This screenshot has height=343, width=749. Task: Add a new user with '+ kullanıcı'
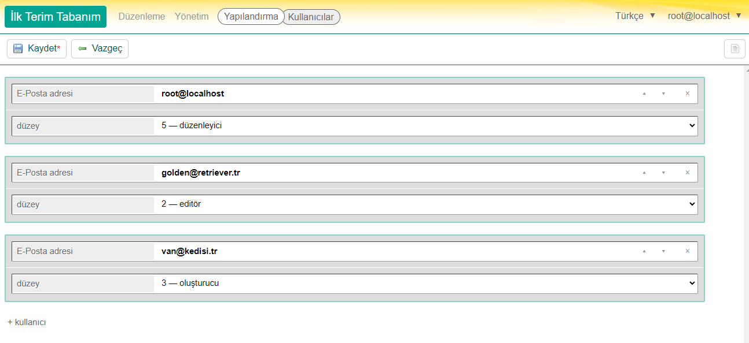point(27,322)
